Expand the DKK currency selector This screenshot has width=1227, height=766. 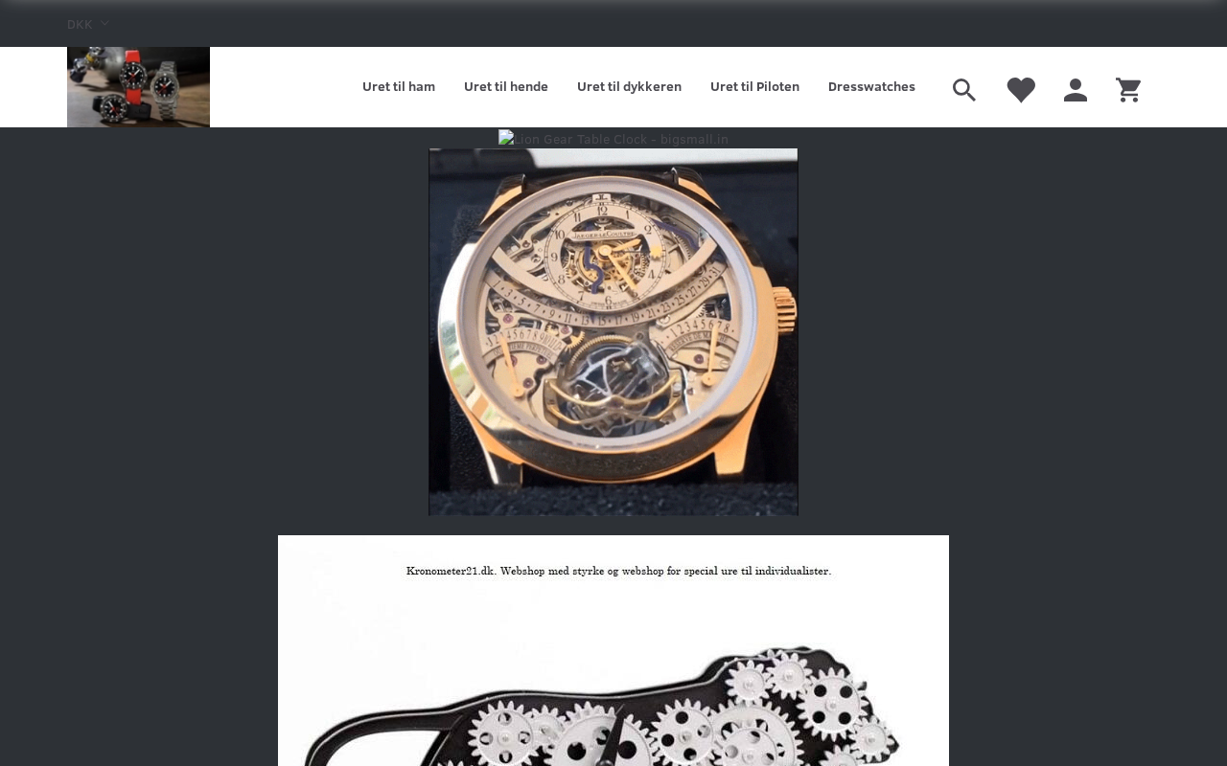(x=88, y=24)
